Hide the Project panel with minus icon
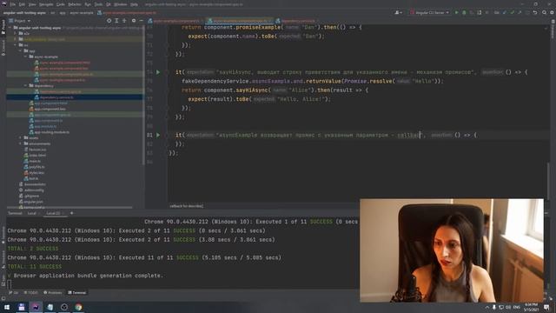Viewport: 556px width, 313px height. (141, 21)
